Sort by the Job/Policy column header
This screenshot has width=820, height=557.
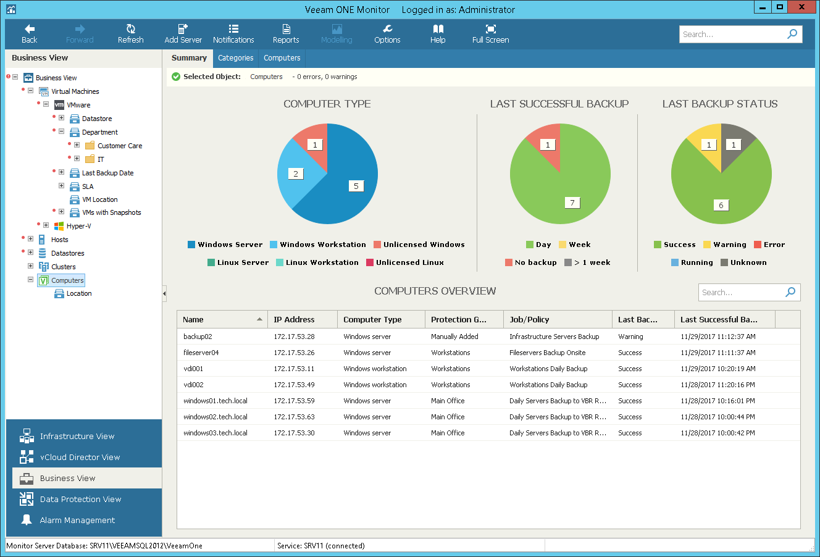click(x=558, y=319)
